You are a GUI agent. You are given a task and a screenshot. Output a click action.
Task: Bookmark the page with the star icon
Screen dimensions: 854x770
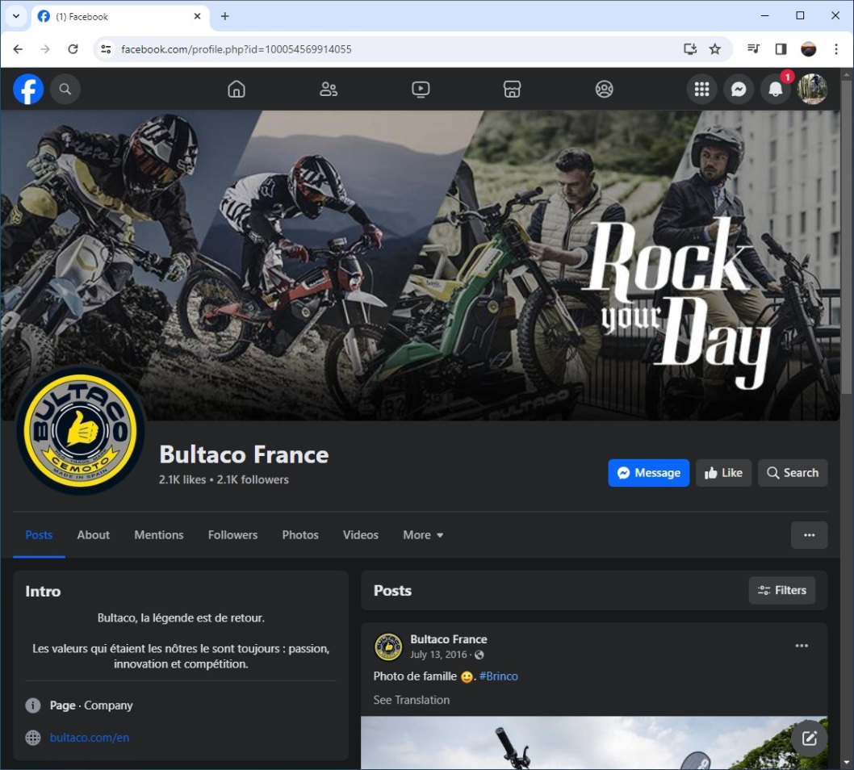715,48
